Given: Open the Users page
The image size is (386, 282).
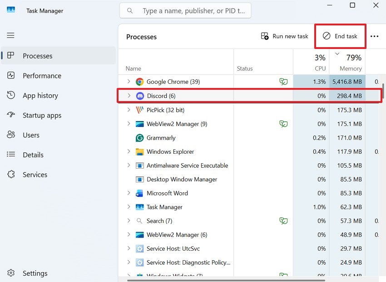Looking at the screenshot, I should click(x=58, y=135).
